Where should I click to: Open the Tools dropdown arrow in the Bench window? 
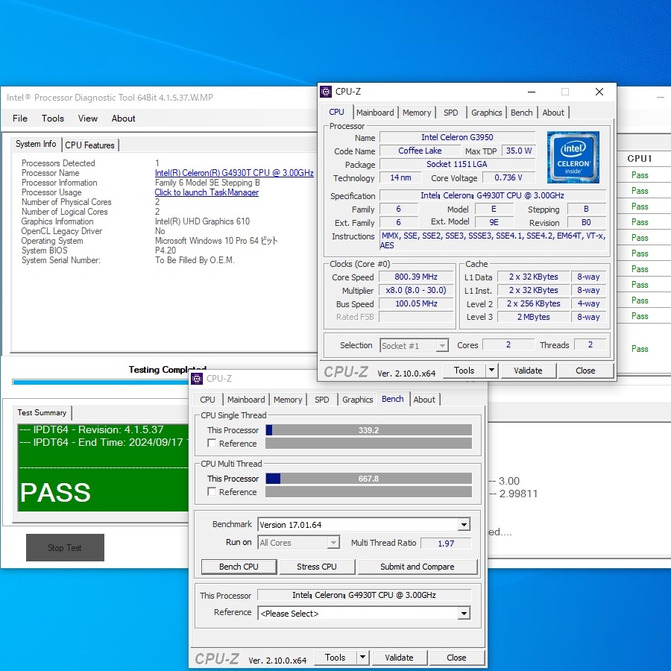[362, 658]
